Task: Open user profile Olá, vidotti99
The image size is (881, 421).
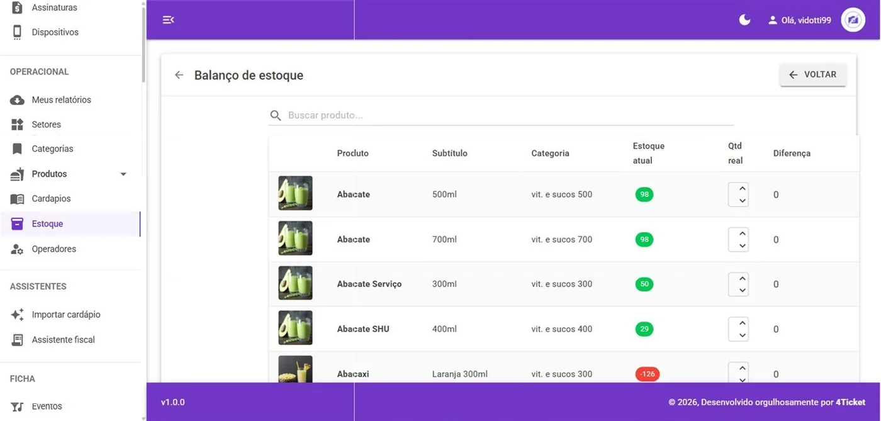Action: [x=799, y=20]
